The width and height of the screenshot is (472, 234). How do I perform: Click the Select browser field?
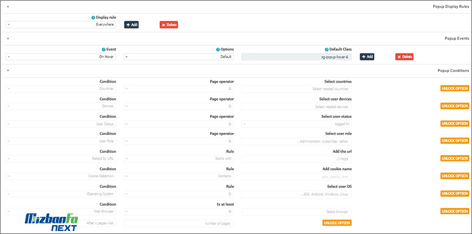click(297, 212)
